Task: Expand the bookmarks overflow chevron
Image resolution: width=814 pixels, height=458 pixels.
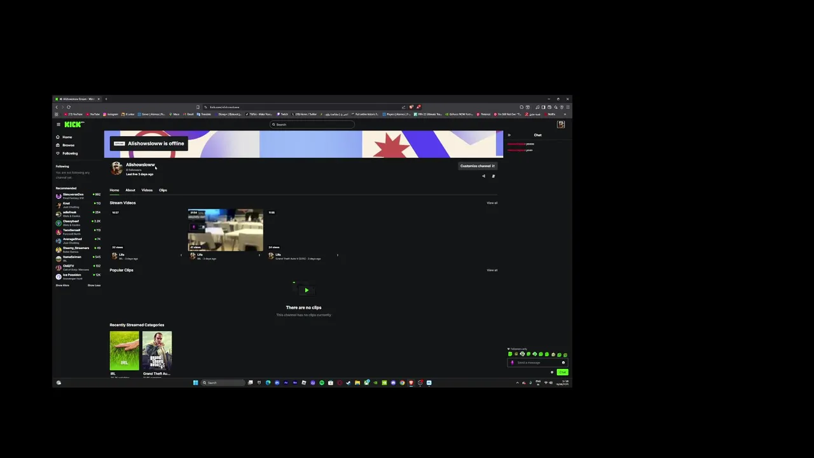Action: [565, 114]
